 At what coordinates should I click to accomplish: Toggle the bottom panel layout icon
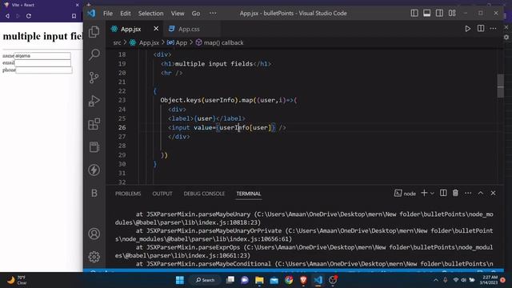426,13
